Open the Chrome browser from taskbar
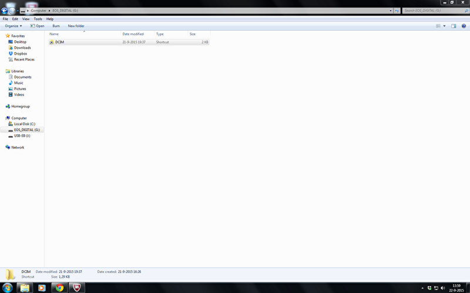 tap(59, 288)
